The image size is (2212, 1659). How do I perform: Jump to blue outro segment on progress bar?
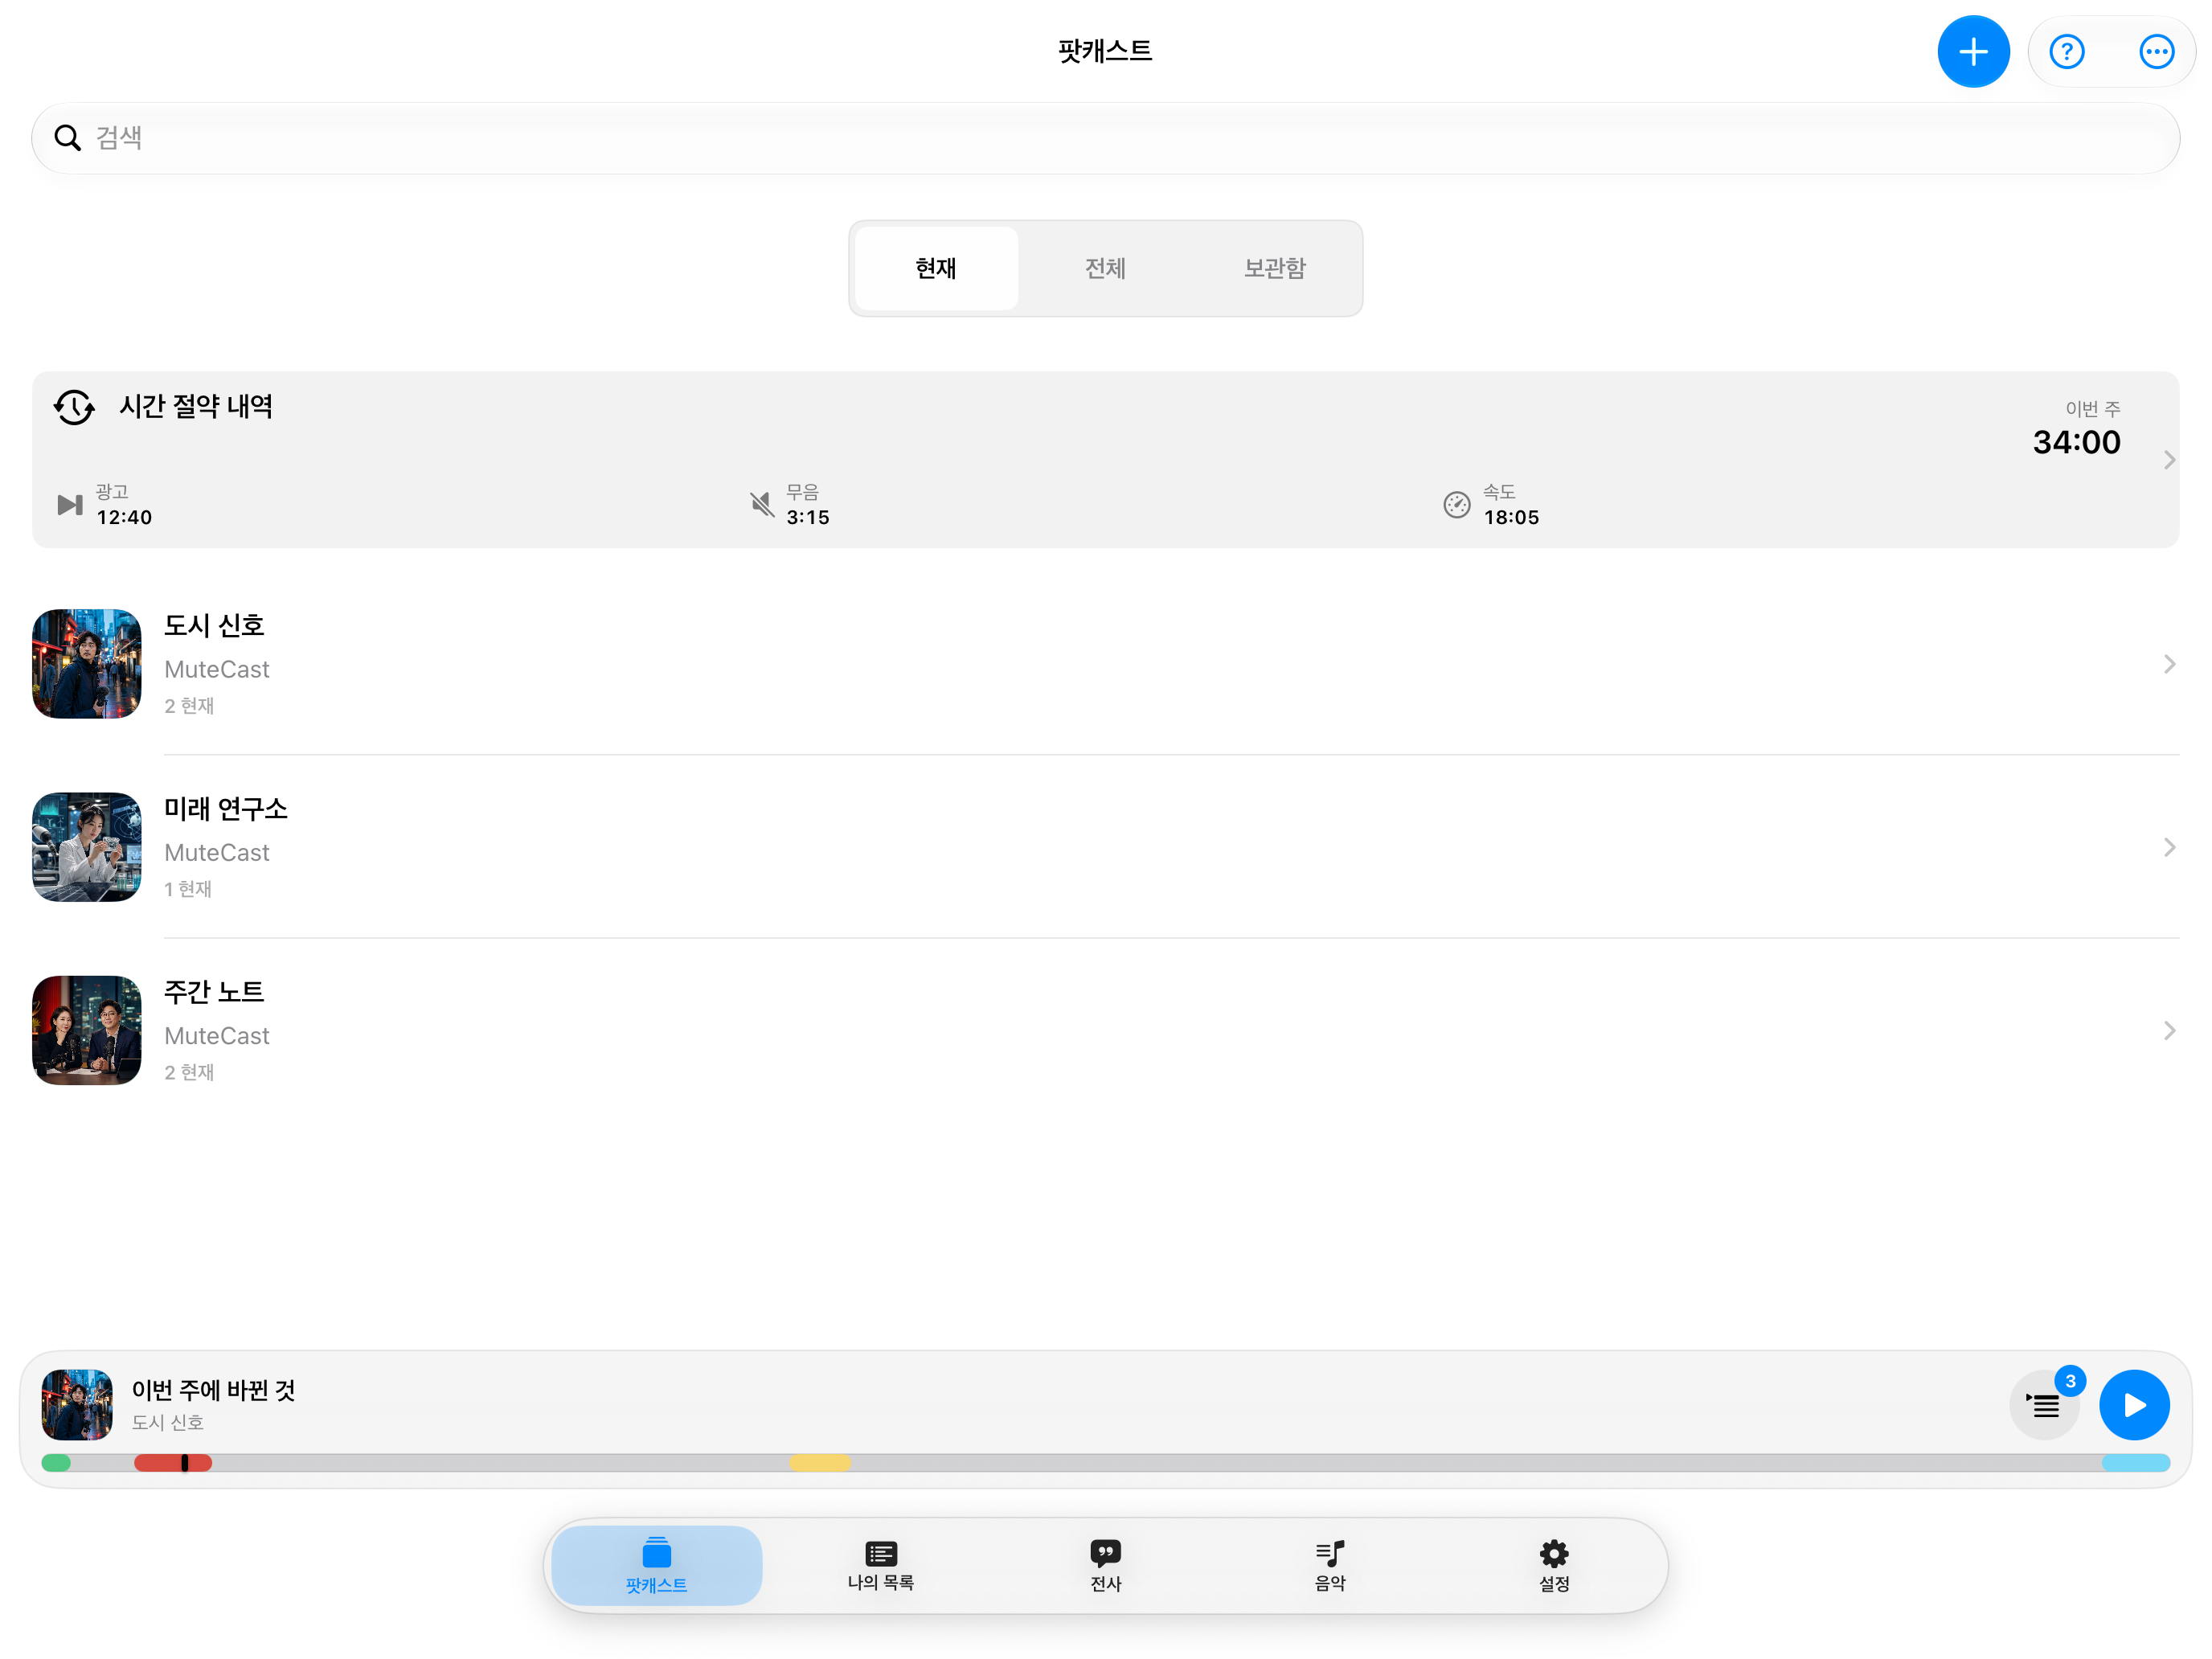click(2134, 1463)
